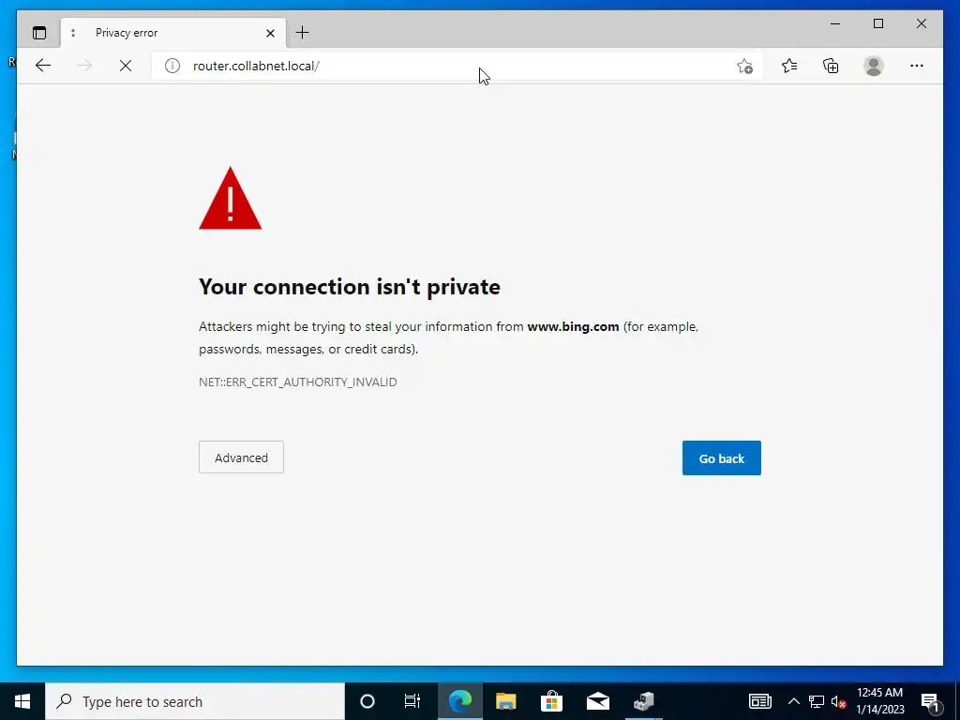Stop loading the page
960x720 pixels.
(x=126, y=66)
